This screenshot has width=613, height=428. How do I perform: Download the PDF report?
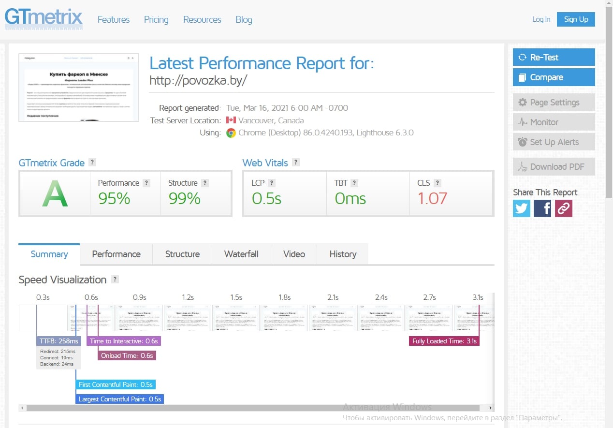(554, 167)
